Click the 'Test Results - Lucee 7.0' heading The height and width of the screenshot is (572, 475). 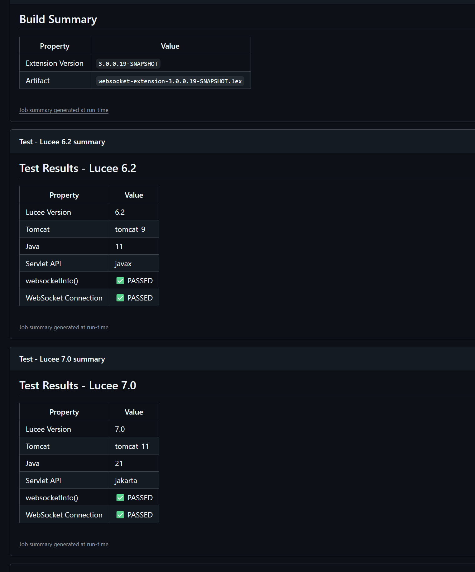[78, 386]
